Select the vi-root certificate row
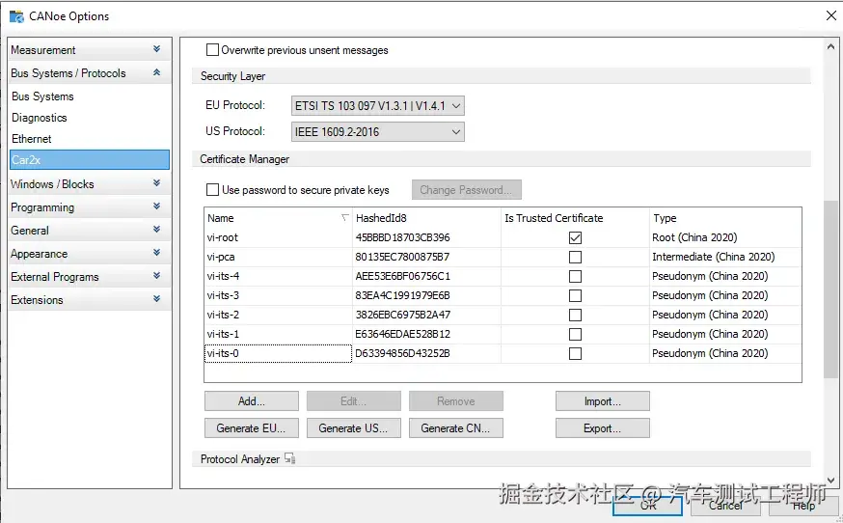 [503, 237]
